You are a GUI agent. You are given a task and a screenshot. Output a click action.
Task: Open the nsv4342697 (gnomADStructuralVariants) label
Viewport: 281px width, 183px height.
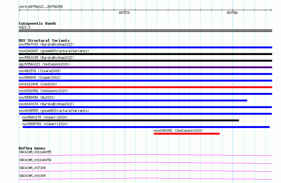point(54,51)
